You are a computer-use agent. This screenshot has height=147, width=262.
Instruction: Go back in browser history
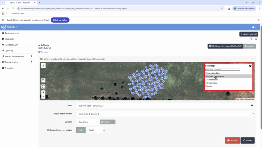pos(3,9)
